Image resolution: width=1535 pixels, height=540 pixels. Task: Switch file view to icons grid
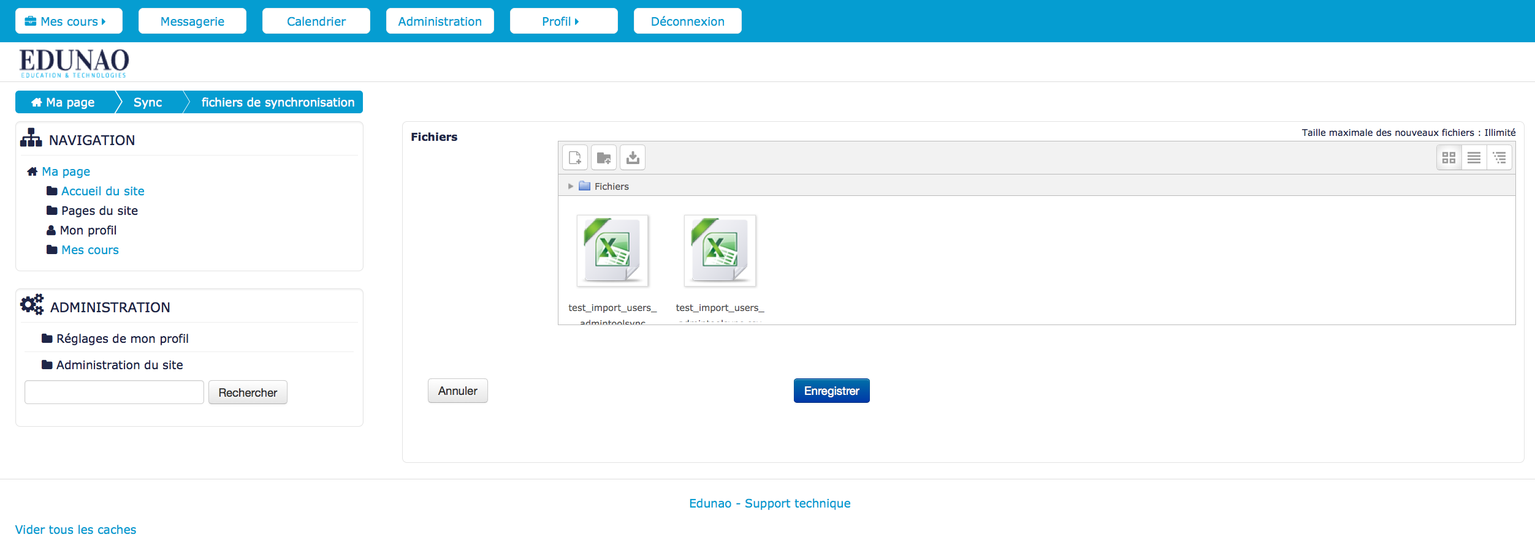click(x=1449, y=158)
